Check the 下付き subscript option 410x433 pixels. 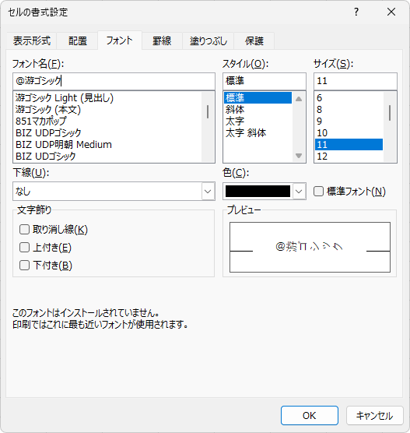pos(25,265)
